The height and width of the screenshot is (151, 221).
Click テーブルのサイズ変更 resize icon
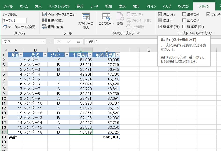[5, 27]
